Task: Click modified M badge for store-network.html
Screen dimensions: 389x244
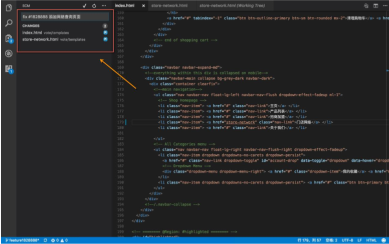Action: [105, 39]
